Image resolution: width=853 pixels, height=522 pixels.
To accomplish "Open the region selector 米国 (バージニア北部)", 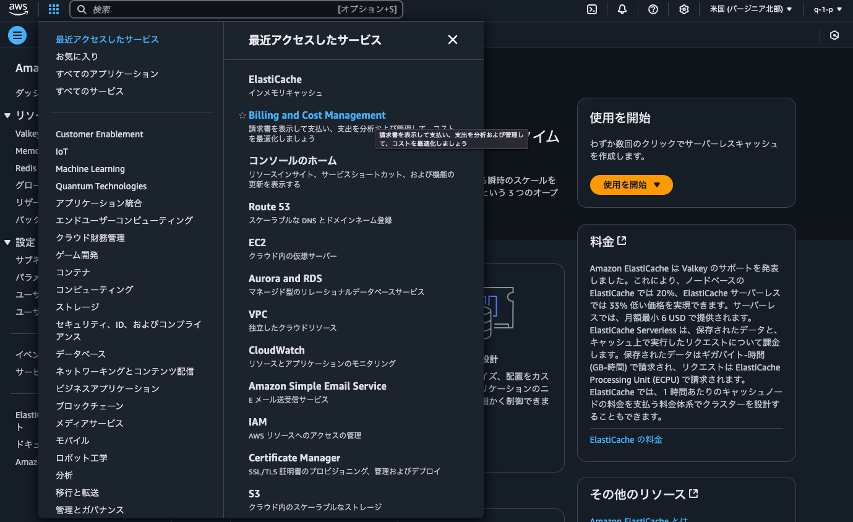I will [751, 9].
